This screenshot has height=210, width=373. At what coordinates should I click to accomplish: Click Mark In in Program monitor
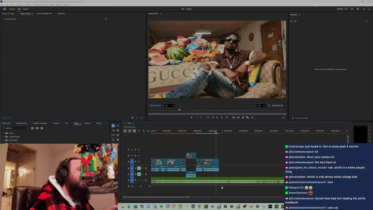click(x=196, y=118)
